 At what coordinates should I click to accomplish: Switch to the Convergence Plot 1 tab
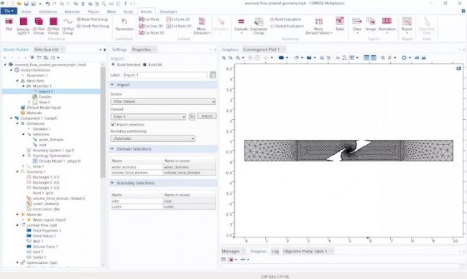coord(261,49)
